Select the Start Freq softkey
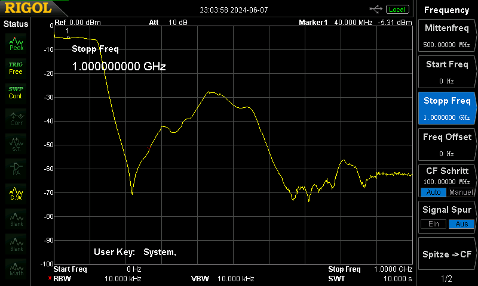The image size is (478, 286). pyautogui.click(x=446, y=72)
